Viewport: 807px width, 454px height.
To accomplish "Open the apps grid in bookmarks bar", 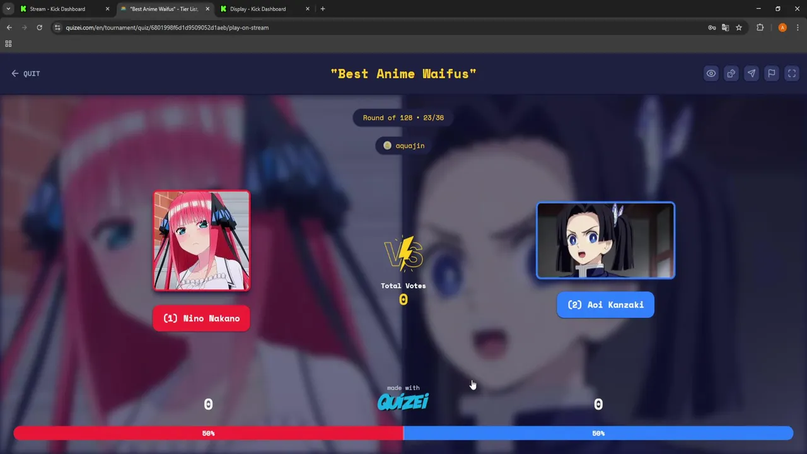I will (8, 44).
